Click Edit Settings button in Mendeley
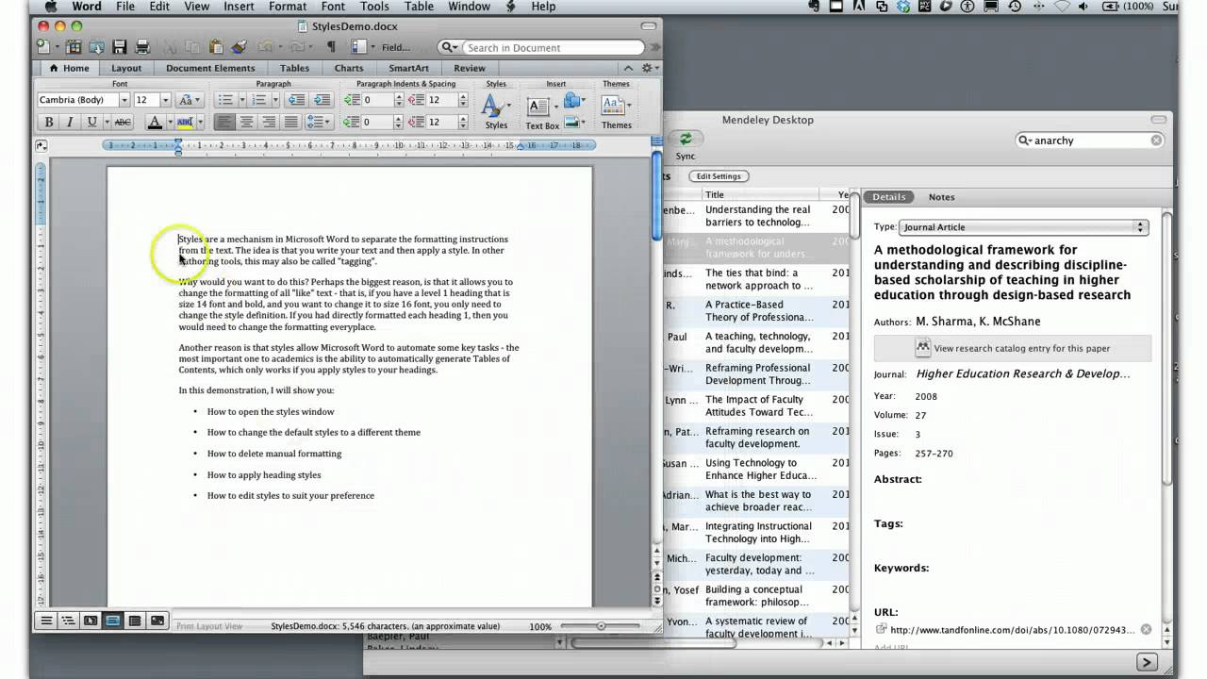Screen dimensions: 1207x679 719,176
